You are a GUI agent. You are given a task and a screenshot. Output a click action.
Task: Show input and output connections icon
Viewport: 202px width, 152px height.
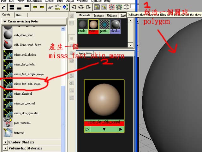[81, 7]
